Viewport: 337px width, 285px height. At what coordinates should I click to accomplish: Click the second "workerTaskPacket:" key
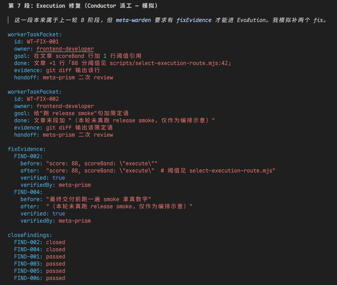tap(35, 92)
